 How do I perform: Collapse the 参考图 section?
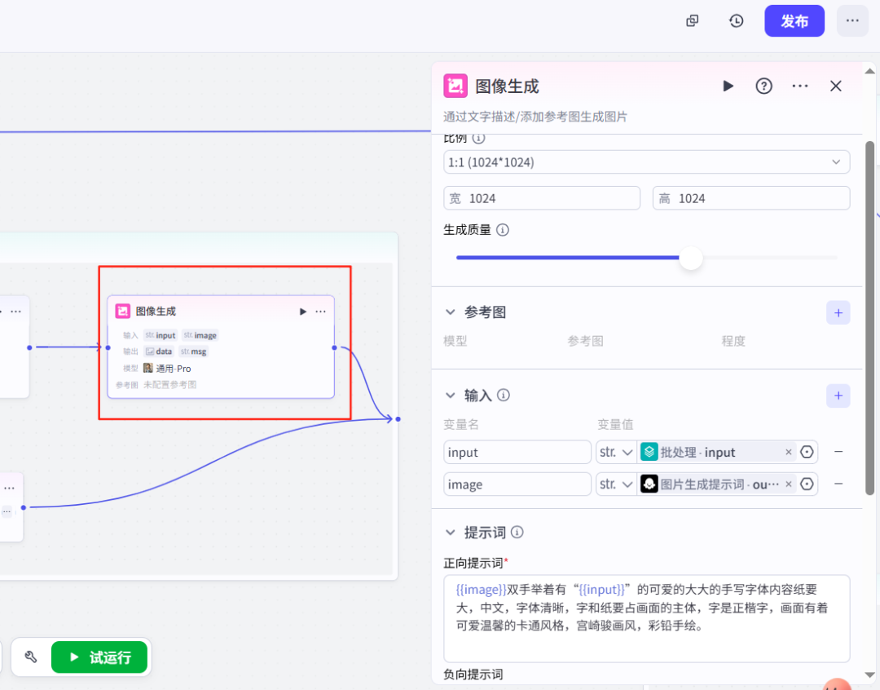450,312
